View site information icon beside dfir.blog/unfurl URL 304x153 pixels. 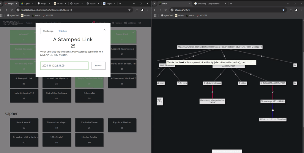172,10
